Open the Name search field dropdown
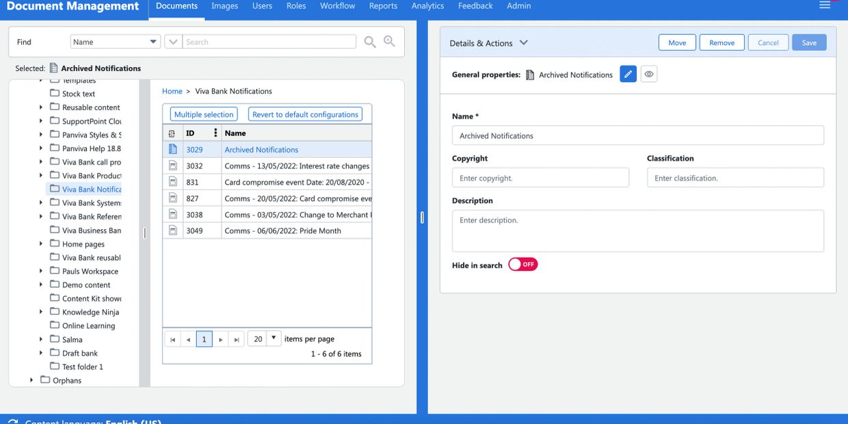The height and width of the screenshot is (424, 848). tap(153, 42)
